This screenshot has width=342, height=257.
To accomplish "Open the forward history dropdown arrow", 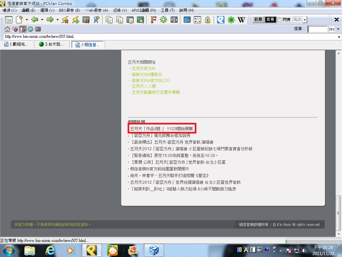I will [57, 20].
